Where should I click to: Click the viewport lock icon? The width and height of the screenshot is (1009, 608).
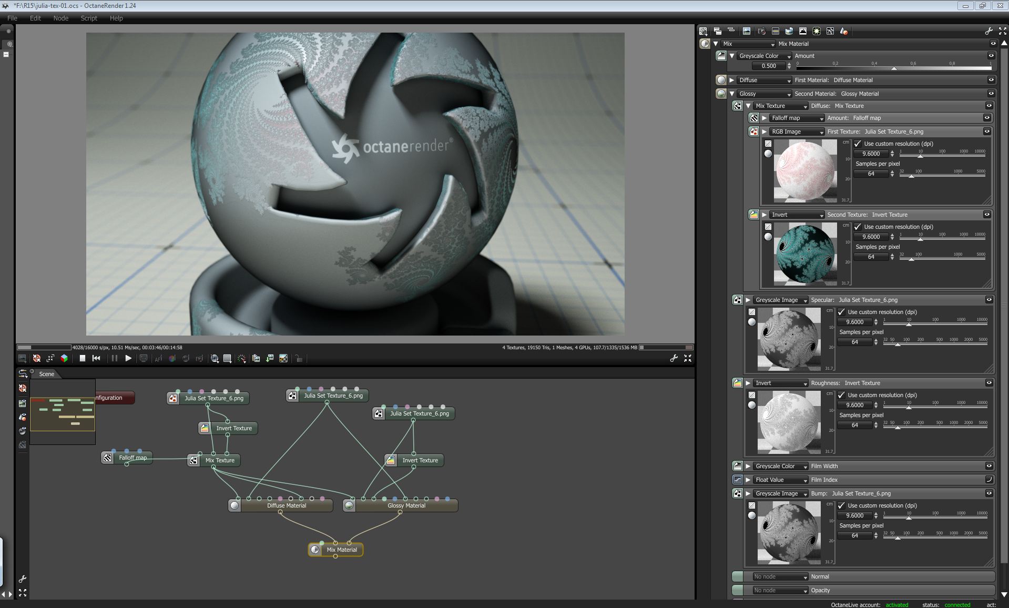(x=299, y=359)
